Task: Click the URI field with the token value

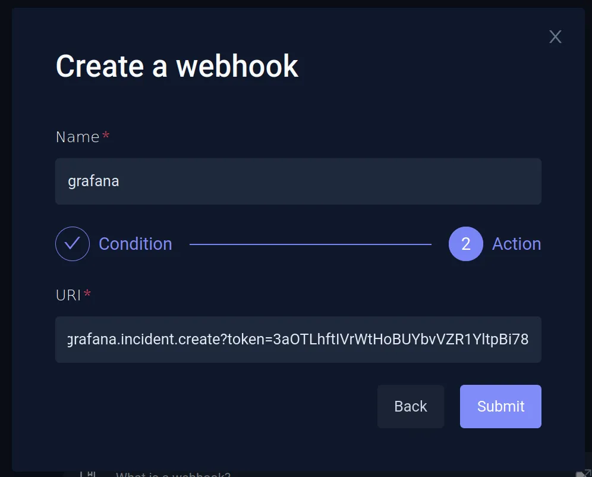Action: 298,340
